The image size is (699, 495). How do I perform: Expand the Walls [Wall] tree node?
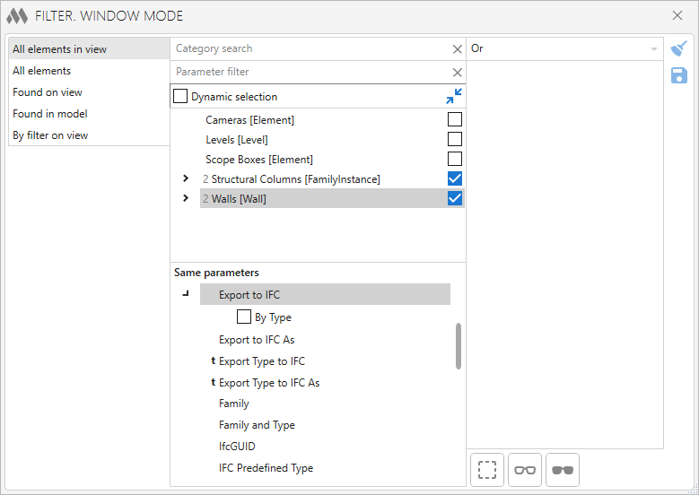click(186, 198)
